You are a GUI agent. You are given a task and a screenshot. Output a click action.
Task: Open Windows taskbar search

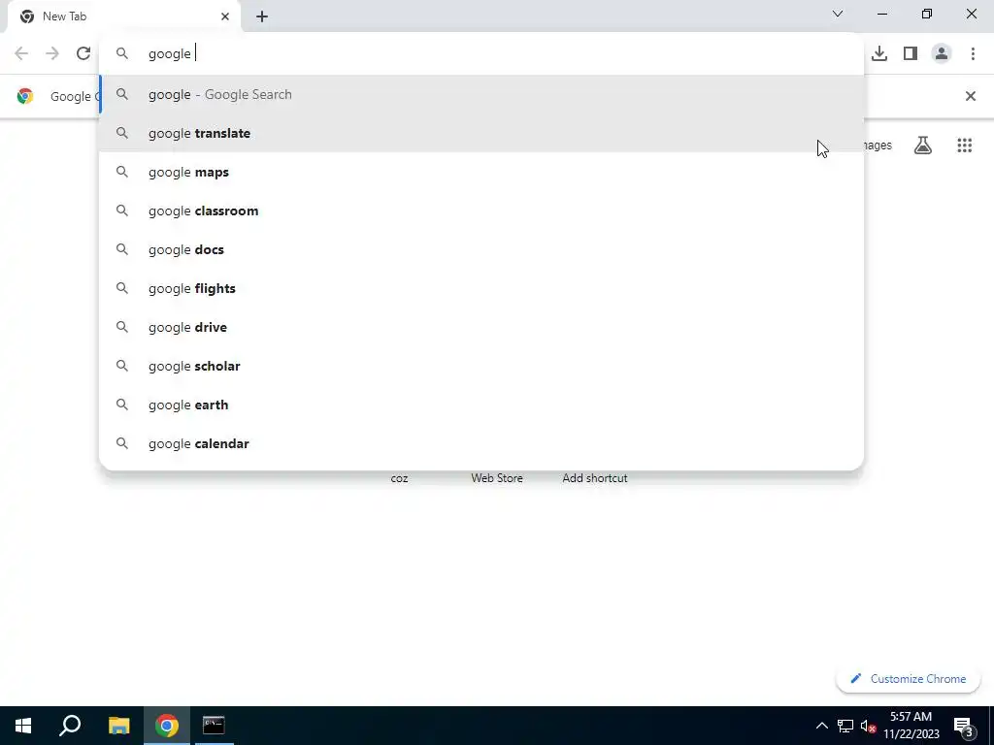pos(70,726)
